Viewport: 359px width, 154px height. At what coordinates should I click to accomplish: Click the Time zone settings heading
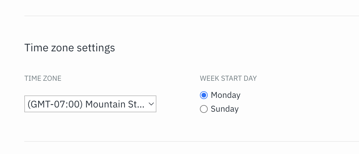click(x=70, y=48)
